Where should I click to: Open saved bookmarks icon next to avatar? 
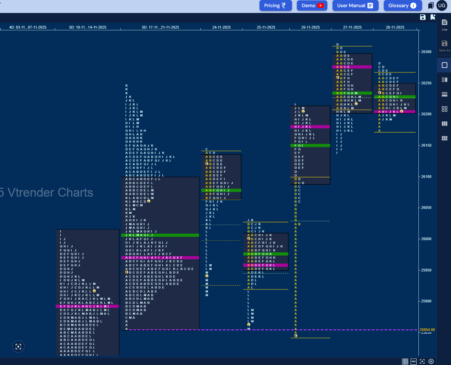pos(431,5)
